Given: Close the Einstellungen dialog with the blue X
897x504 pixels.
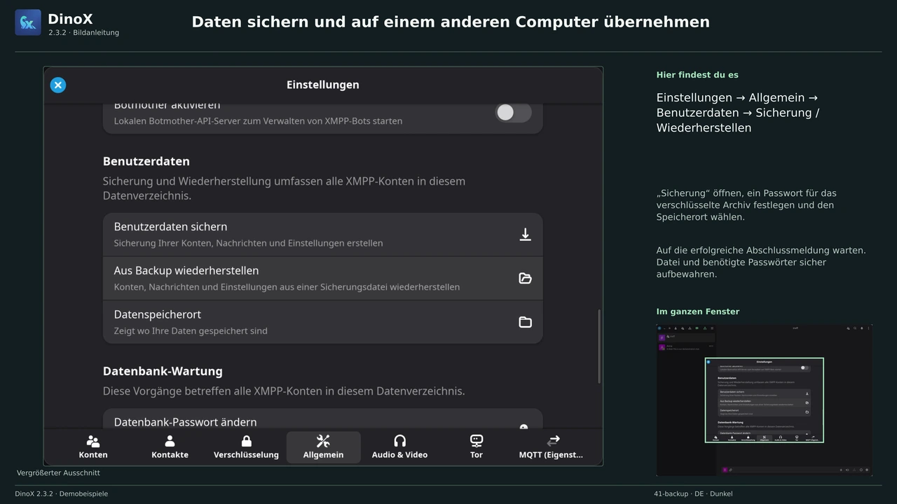Looking at the screenshot, I should tap(58, 85).
